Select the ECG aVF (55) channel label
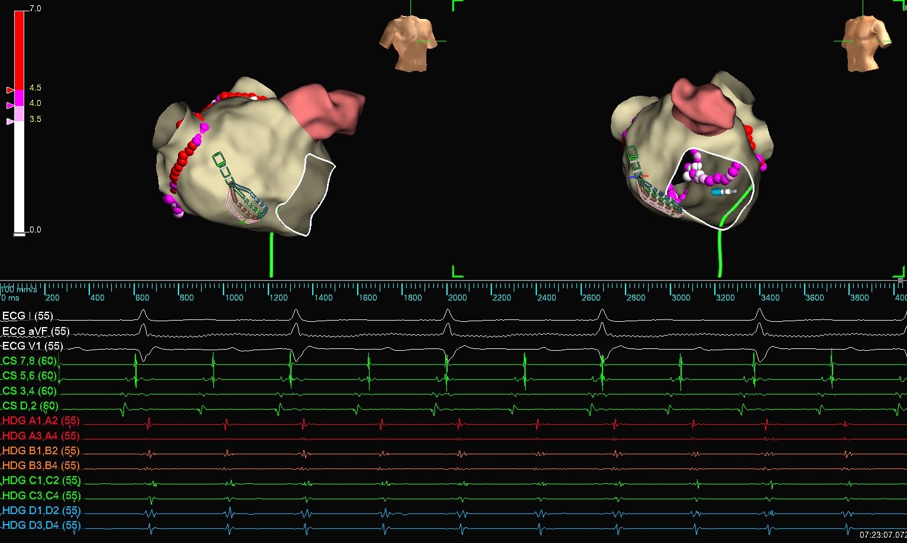This screenshot has height=543, width=907. pos(35,331)
